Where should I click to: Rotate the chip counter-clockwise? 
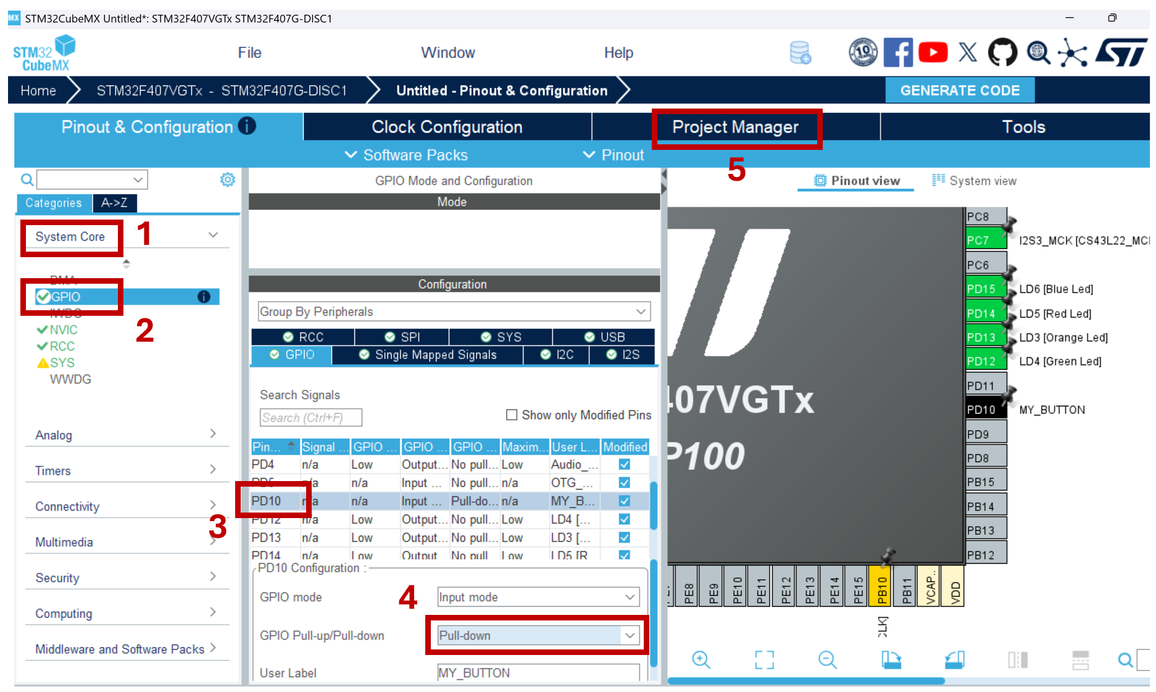pyautogui.click(x=954, y=659)
